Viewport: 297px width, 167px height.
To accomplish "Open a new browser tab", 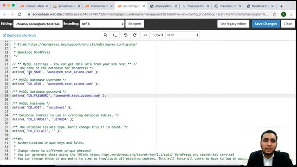I will pos(281,6).
